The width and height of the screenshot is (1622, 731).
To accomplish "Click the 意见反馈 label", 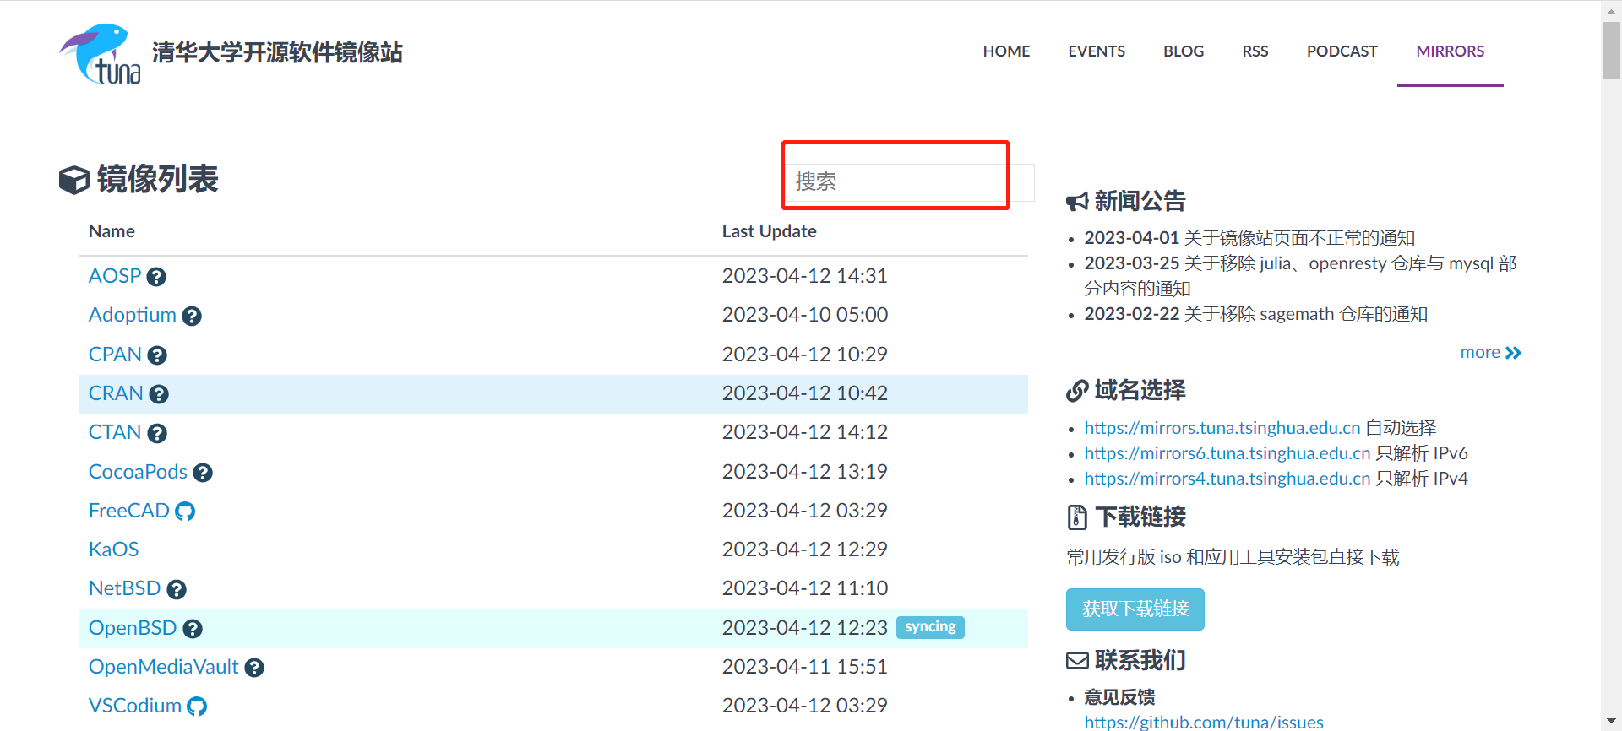I will coord(1119,697).
